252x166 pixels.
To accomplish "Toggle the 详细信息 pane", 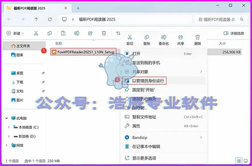I will tap(234, 33).
